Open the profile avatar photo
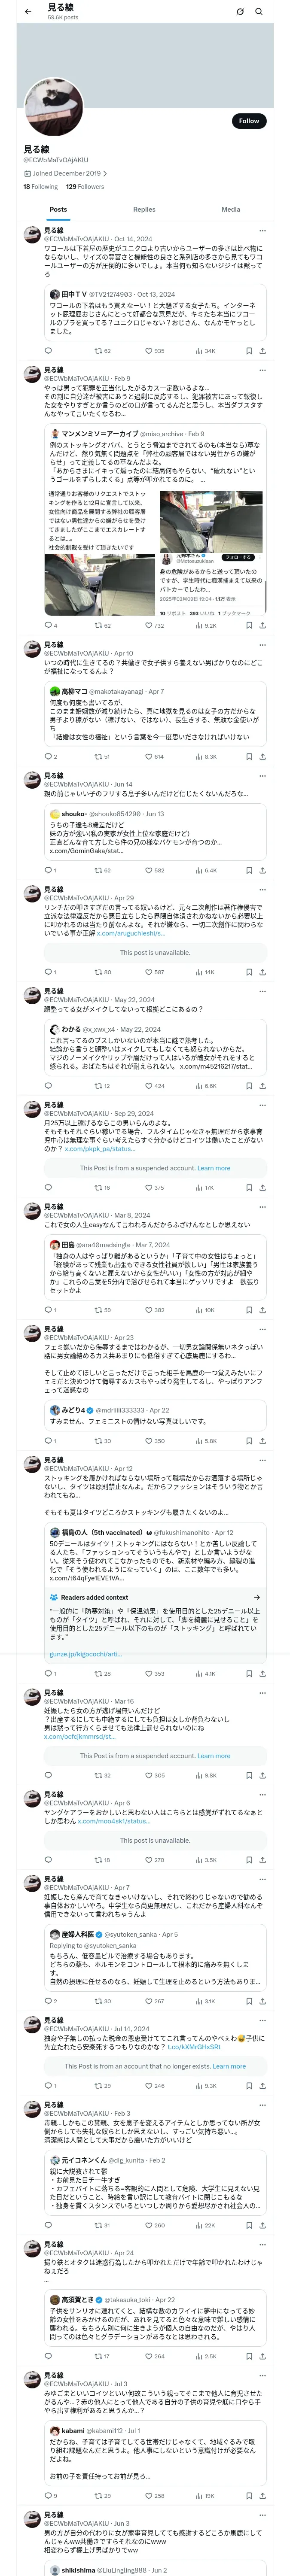The height and width of the screenshot is (2576, 290). pyautogui.click(x=52, y=107)
